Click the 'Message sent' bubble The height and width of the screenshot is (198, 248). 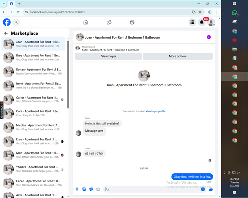coord(94,132)
